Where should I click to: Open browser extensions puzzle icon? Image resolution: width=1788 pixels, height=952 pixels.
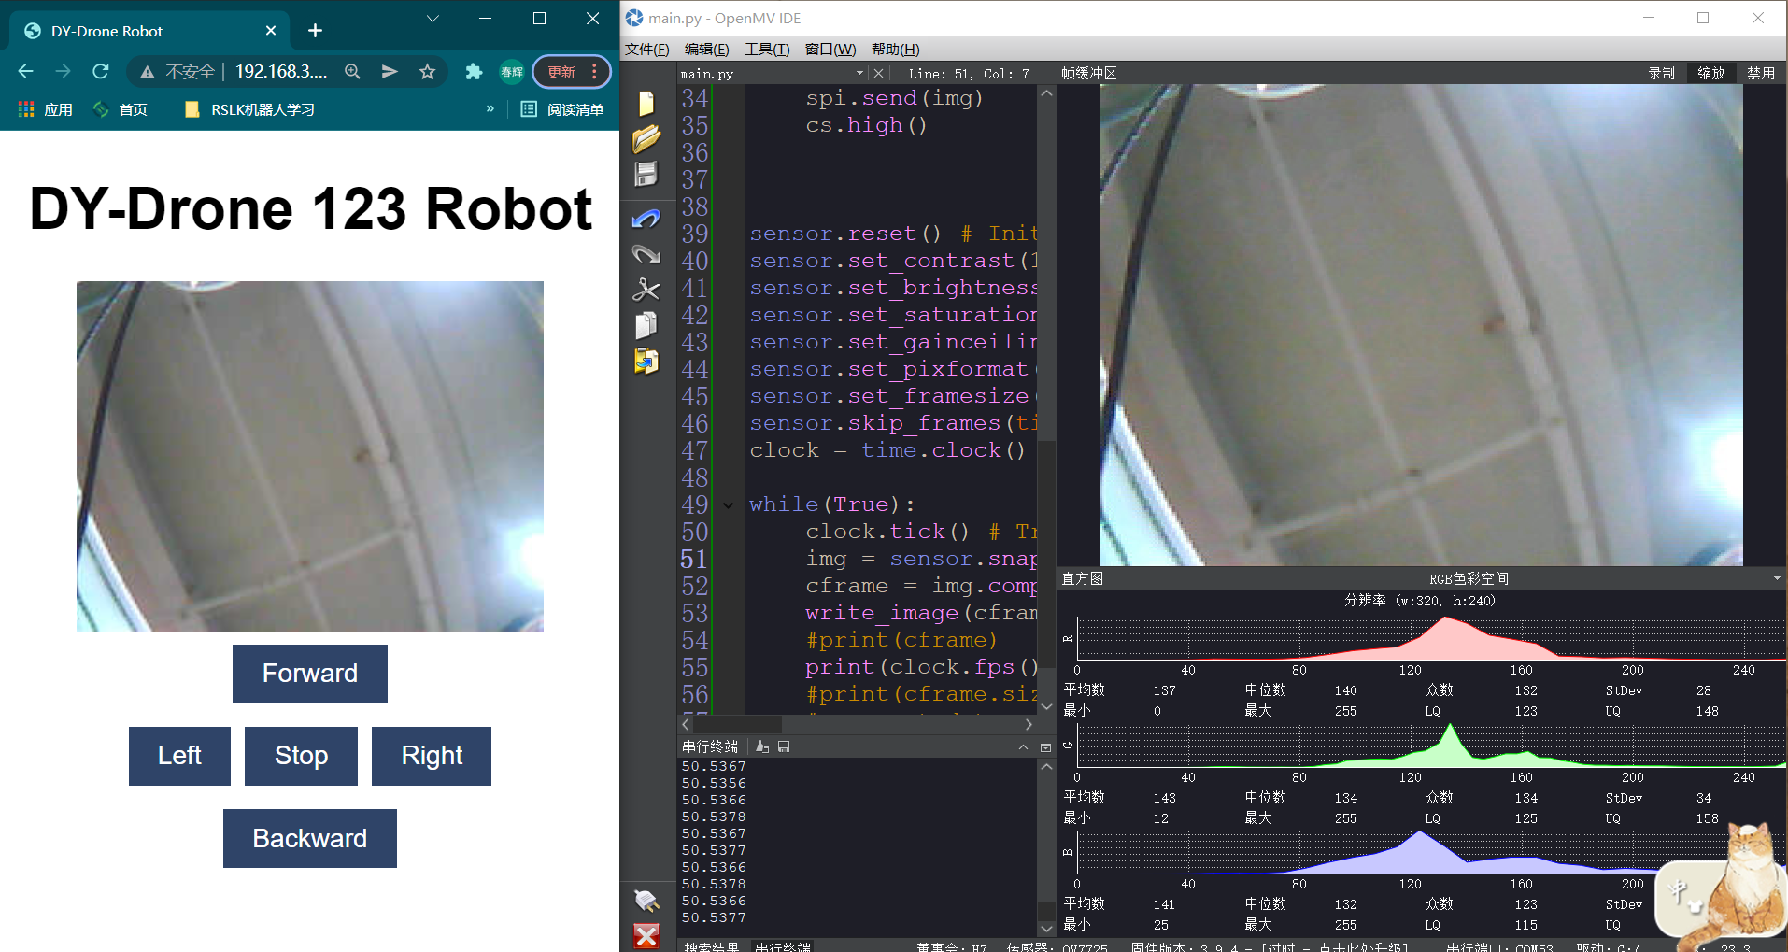pos(474,72)
